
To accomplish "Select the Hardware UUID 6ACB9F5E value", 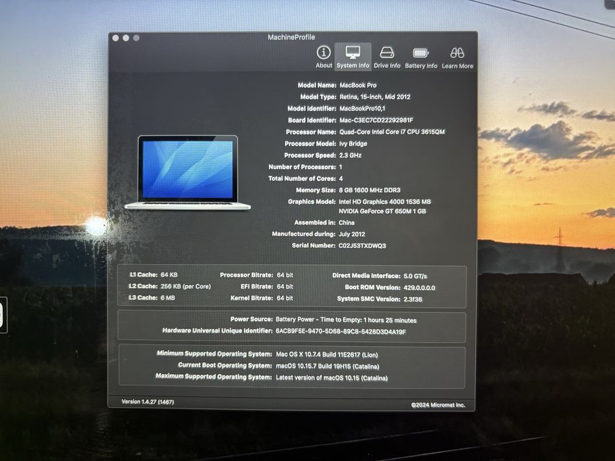I will [341, 332].
